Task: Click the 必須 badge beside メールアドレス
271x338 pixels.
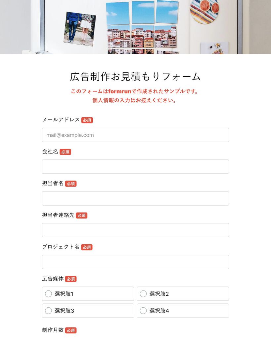Action: (87, 120)
